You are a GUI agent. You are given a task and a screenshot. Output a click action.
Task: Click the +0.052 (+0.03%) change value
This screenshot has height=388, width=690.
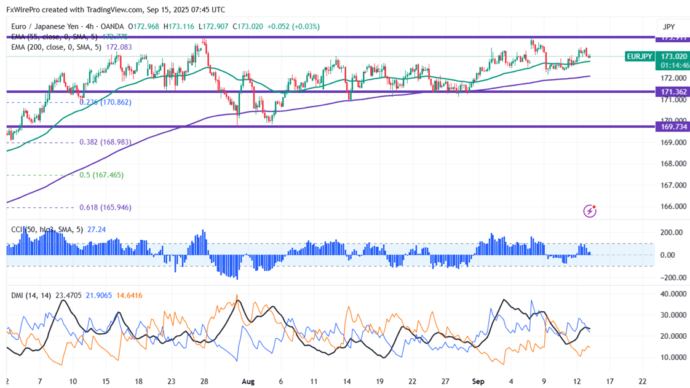coord(293,26)
